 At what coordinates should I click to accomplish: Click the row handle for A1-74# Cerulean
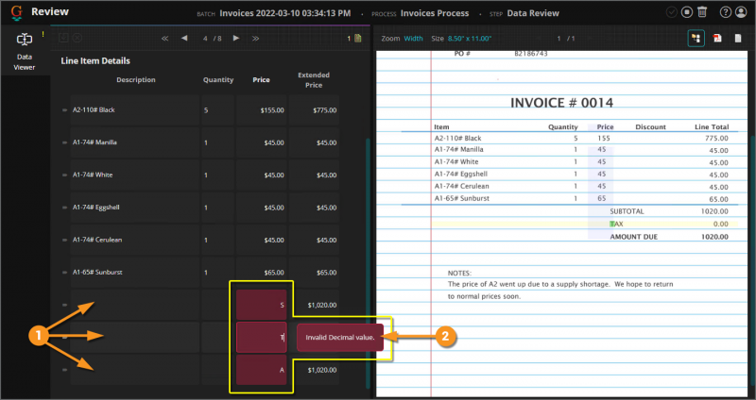(64, 240)
